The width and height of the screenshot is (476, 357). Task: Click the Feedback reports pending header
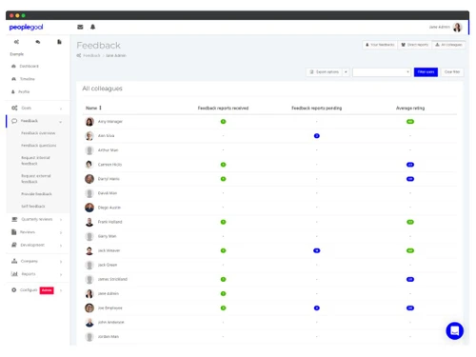point(316,109)
